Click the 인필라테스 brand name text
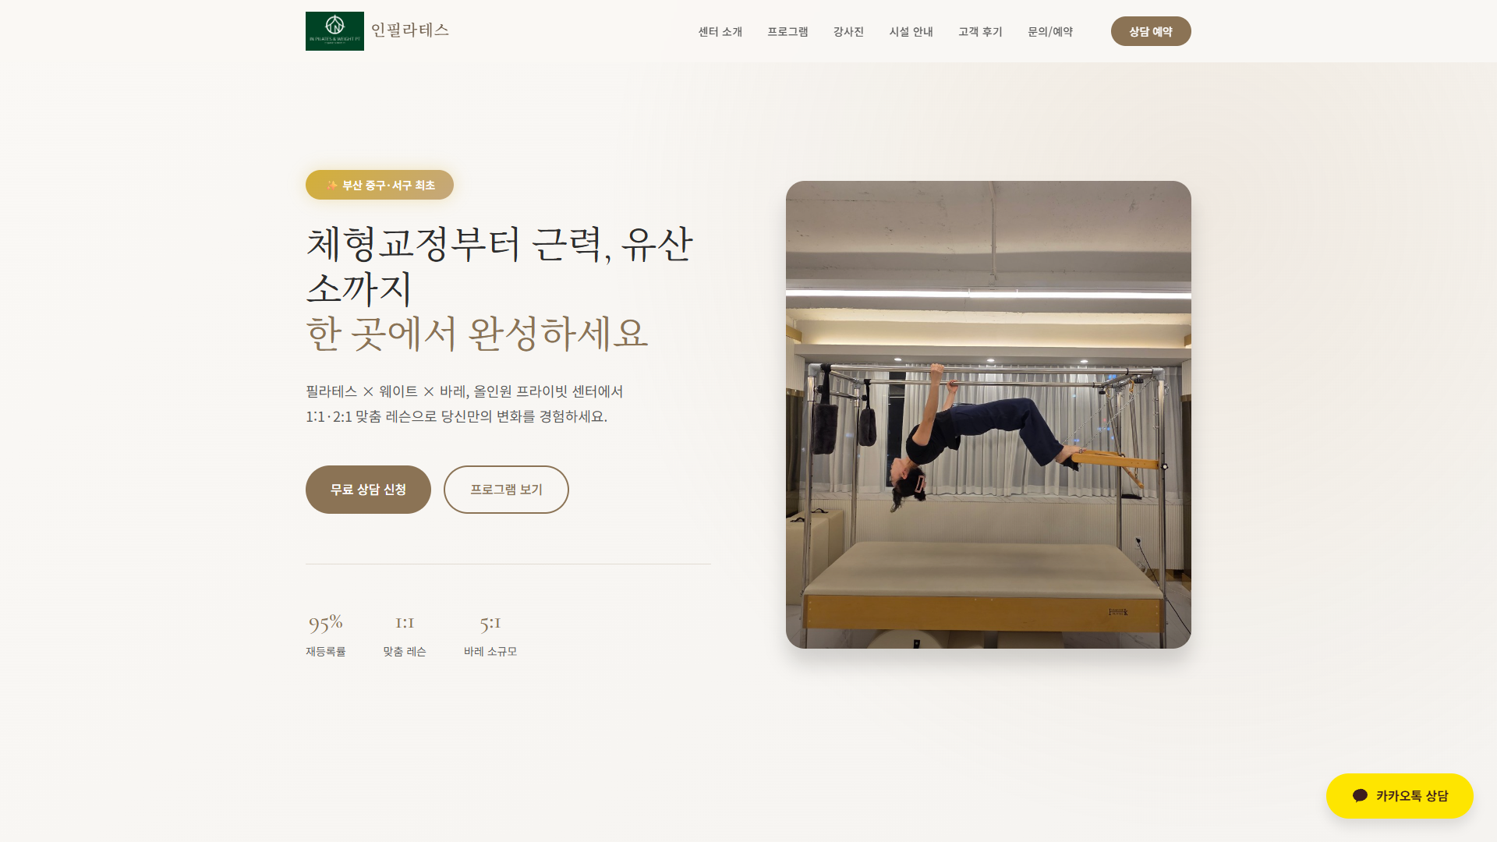The image size is (1497, 842). (410, 30)
